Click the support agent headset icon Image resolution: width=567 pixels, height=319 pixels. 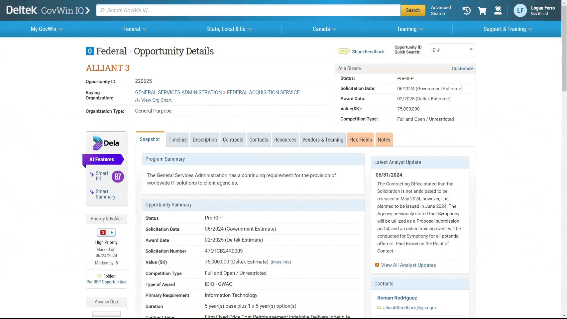pyautogui.click(x=498, y=11)
